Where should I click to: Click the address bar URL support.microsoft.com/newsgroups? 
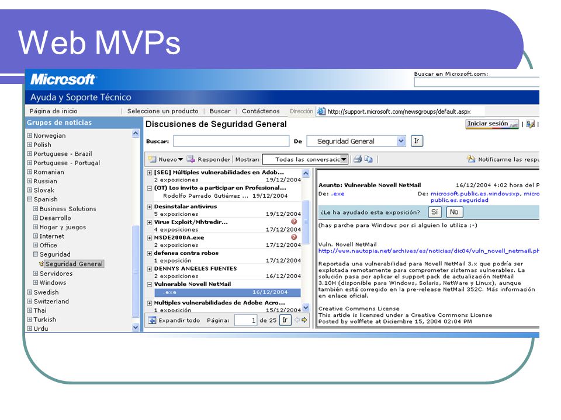pos(399,111)
